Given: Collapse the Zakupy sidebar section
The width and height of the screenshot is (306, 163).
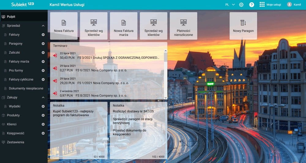Looking at the screenshot, I should point(43,98).
